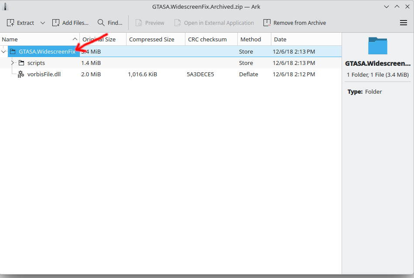Click the GTASA.WidescreenFix folder icon in the list
The height and width of the screenshot is (278, 414).
click(13, 52)
